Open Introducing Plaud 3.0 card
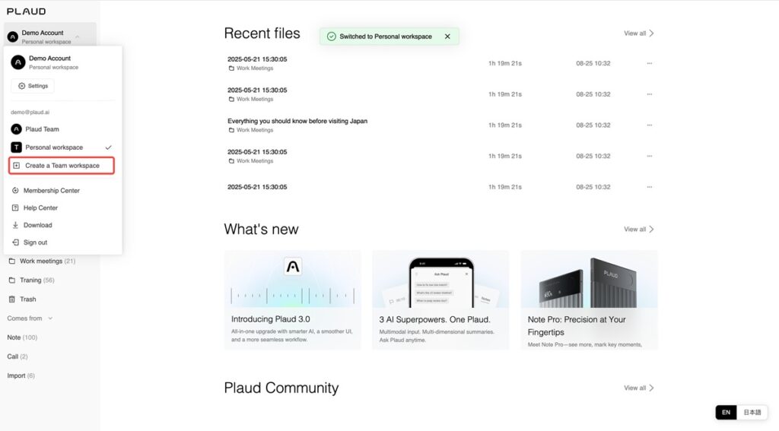 [x=293, y=300]
